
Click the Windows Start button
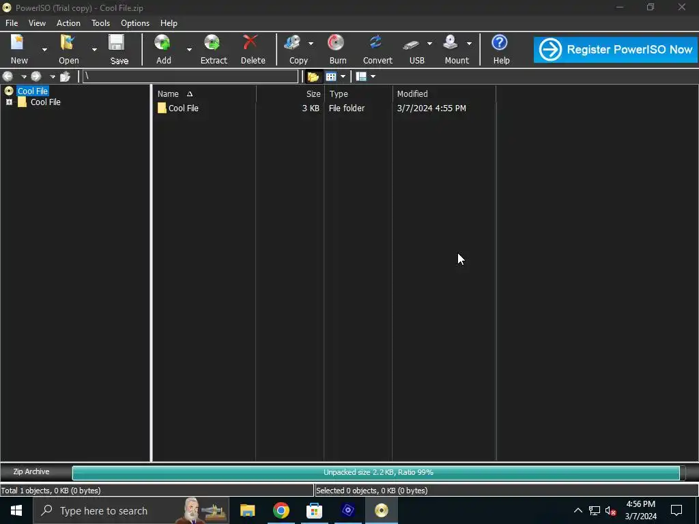click(x=16, y=510)
